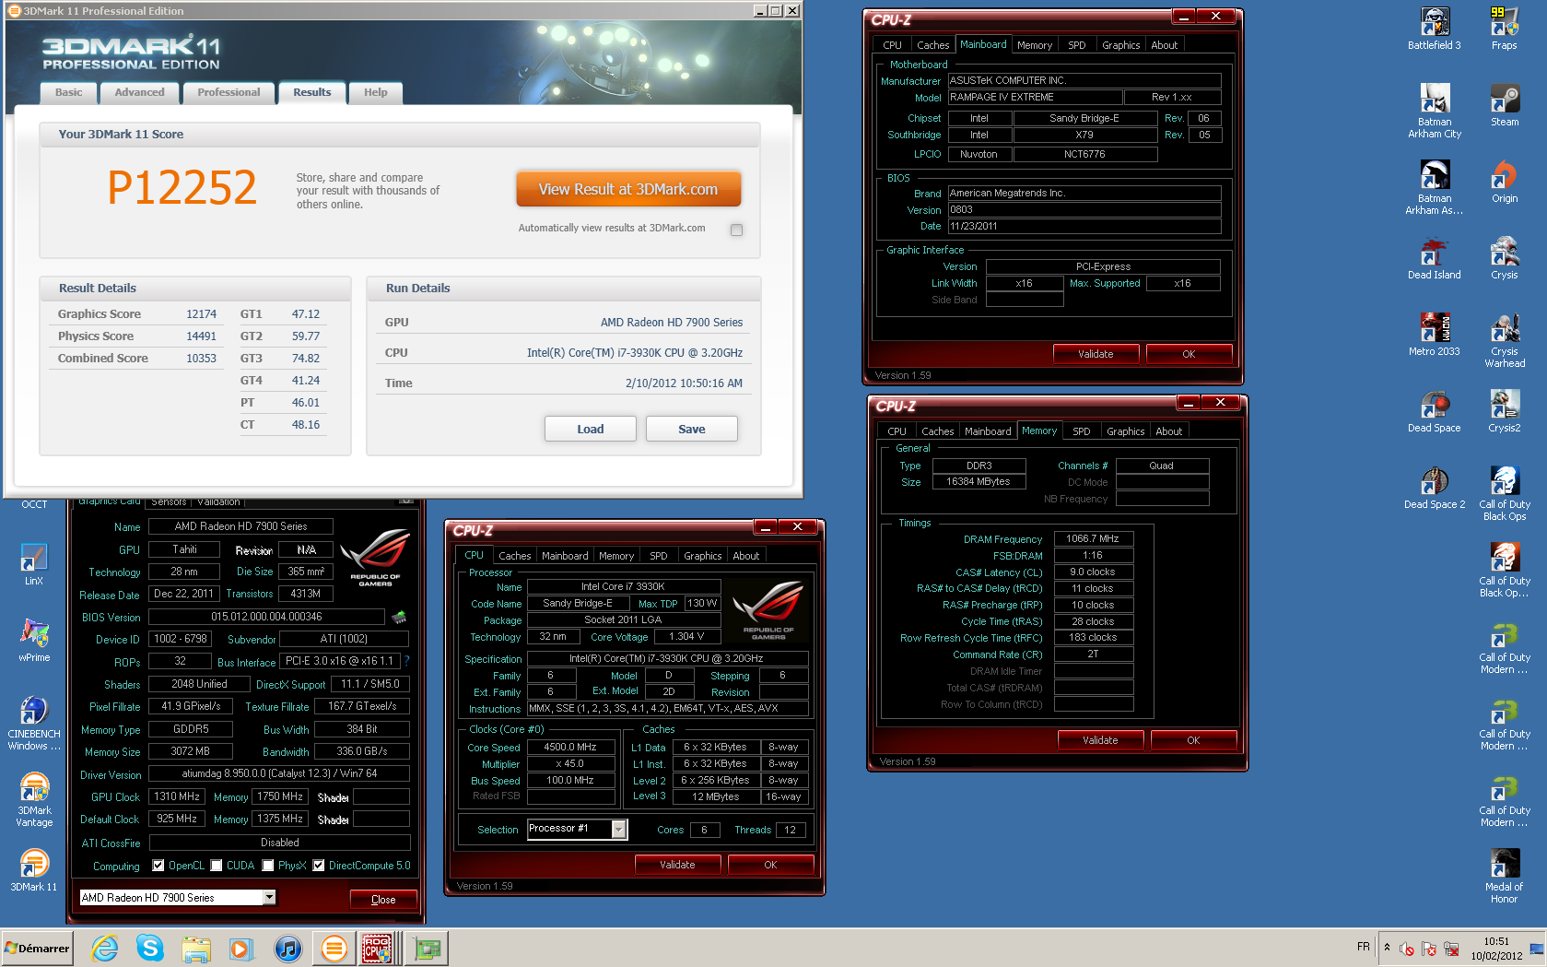Click the Démarrer start button

(38, 948)
